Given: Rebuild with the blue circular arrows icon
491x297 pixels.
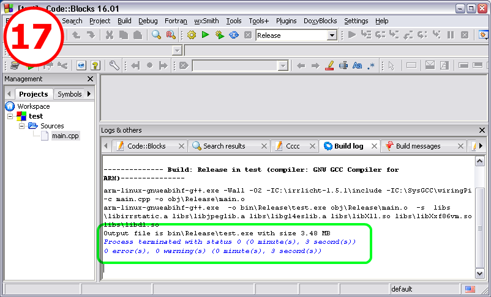Looking at the screenshot, I should (234, 35).
